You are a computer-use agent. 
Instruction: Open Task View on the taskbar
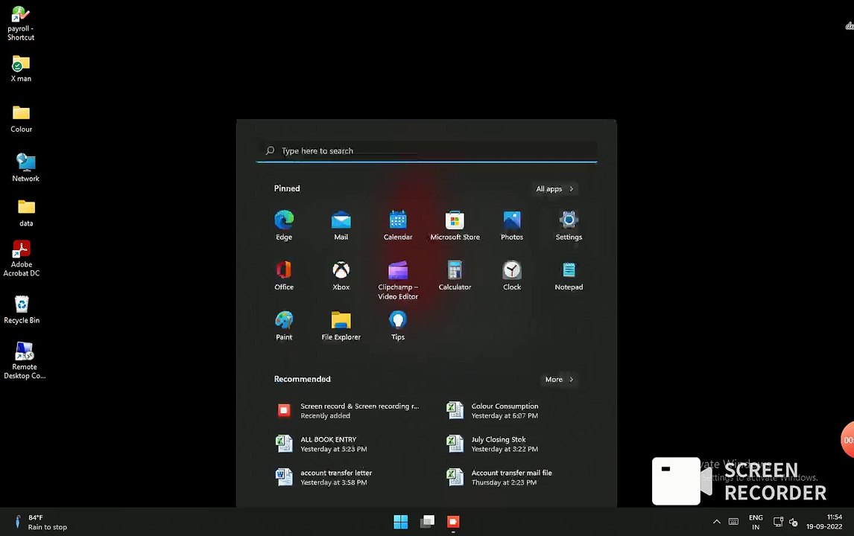tap(427, 522)
